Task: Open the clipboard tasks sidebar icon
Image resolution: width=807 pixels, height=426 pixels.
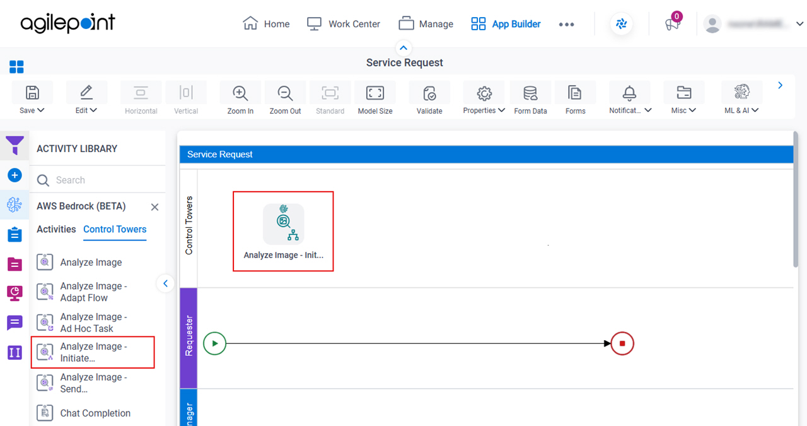Action: tap(15, 234)
